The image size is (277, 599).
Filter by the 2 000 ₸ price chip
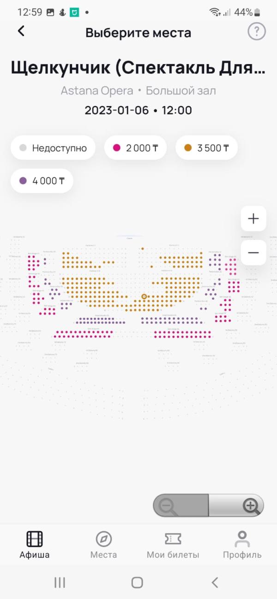136,148
